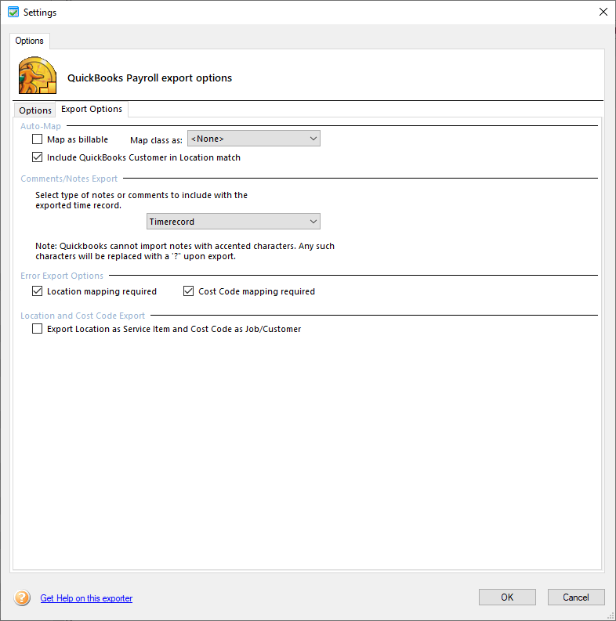616x621 pixels.
Task: Click the Map class as label
Action: [x=156, y=140]
